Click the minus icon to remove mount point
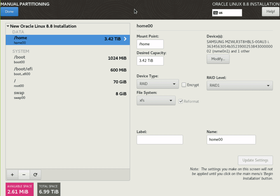This screenshot has height=196, width=280. 24,174
